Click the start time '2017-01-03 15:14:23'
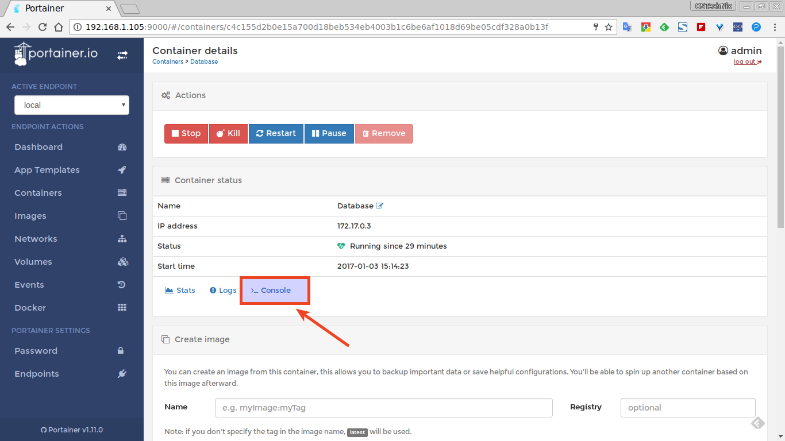 373,266
